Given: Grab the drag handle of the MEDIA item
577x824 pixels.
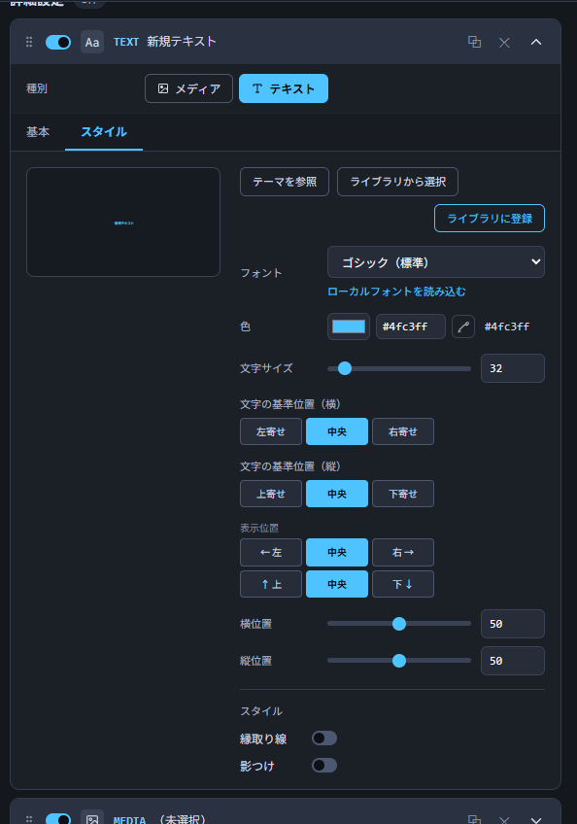Looking at the screenshot, I should [x=29, y=819].
